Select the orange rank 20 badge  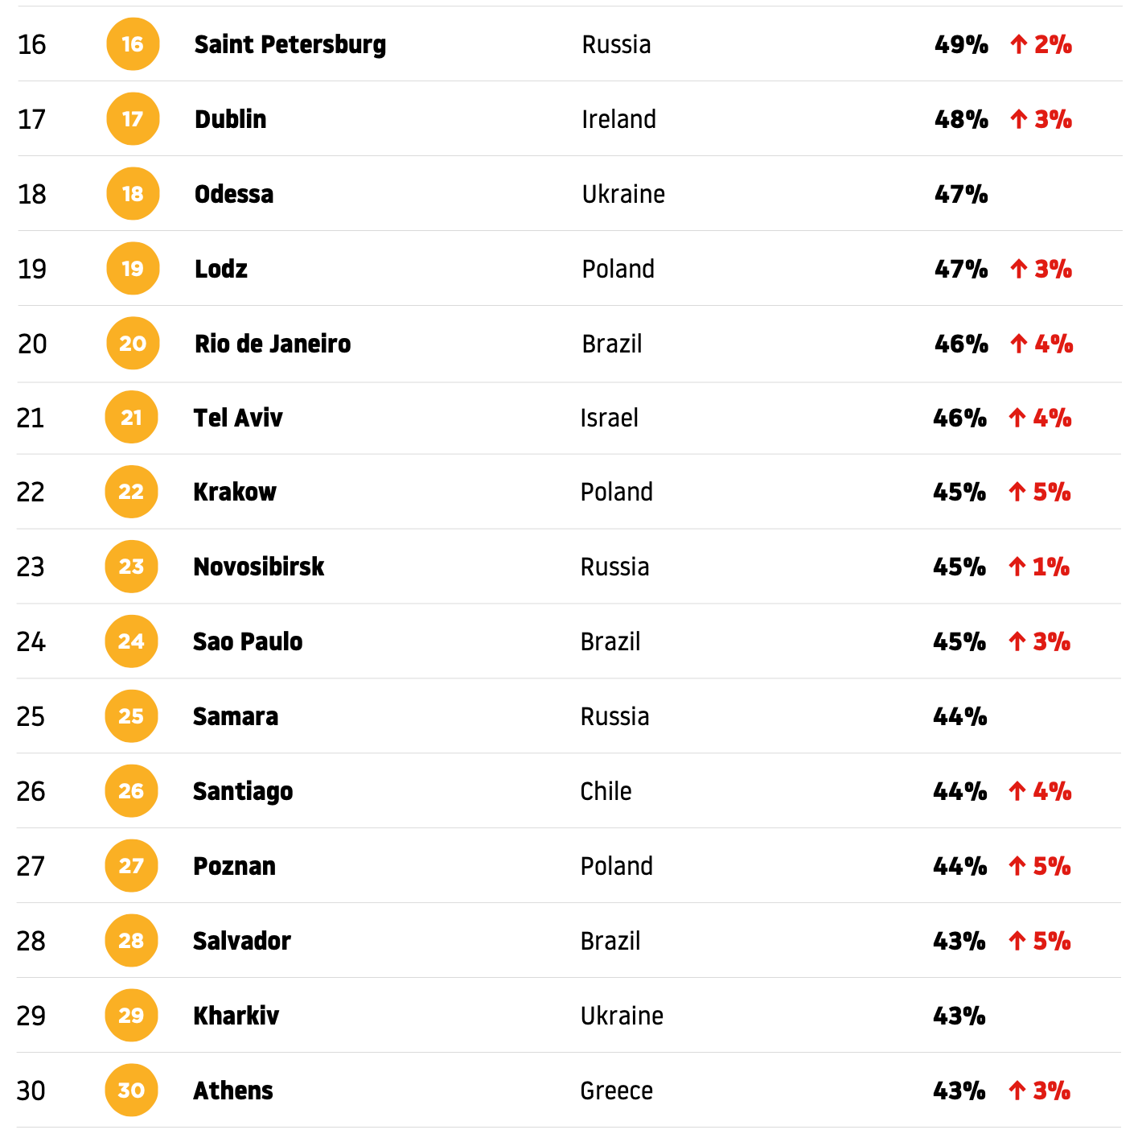tap(133, 344)
